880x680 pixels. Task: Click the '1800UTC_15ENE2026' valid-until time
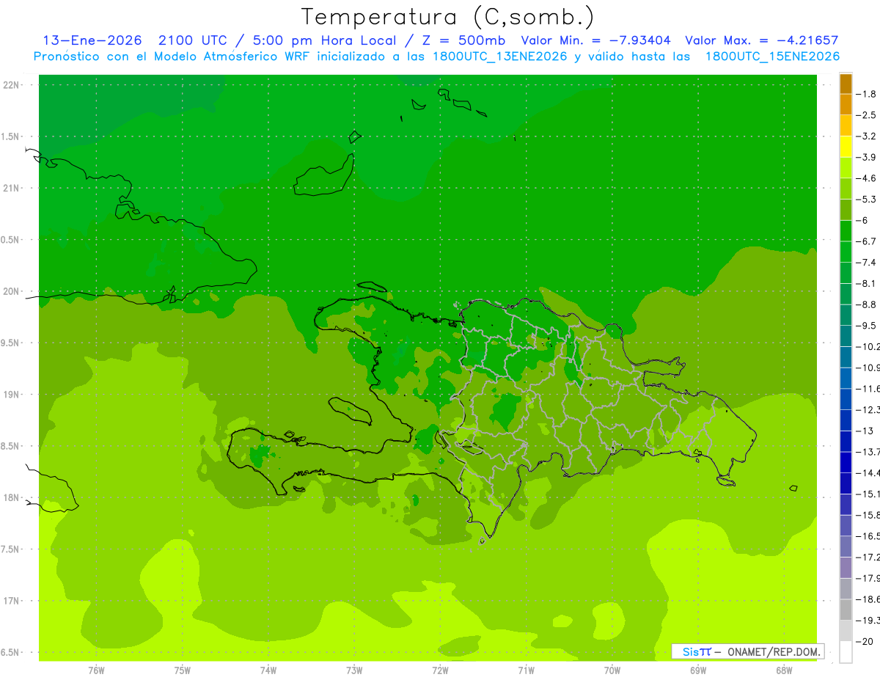click(x=772, y=56)
